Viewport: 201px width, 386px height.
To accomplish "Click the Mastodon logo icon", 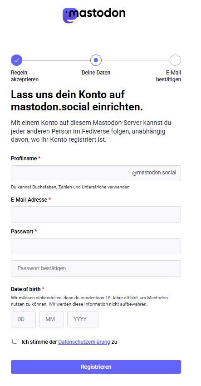I will pos(69,15).
